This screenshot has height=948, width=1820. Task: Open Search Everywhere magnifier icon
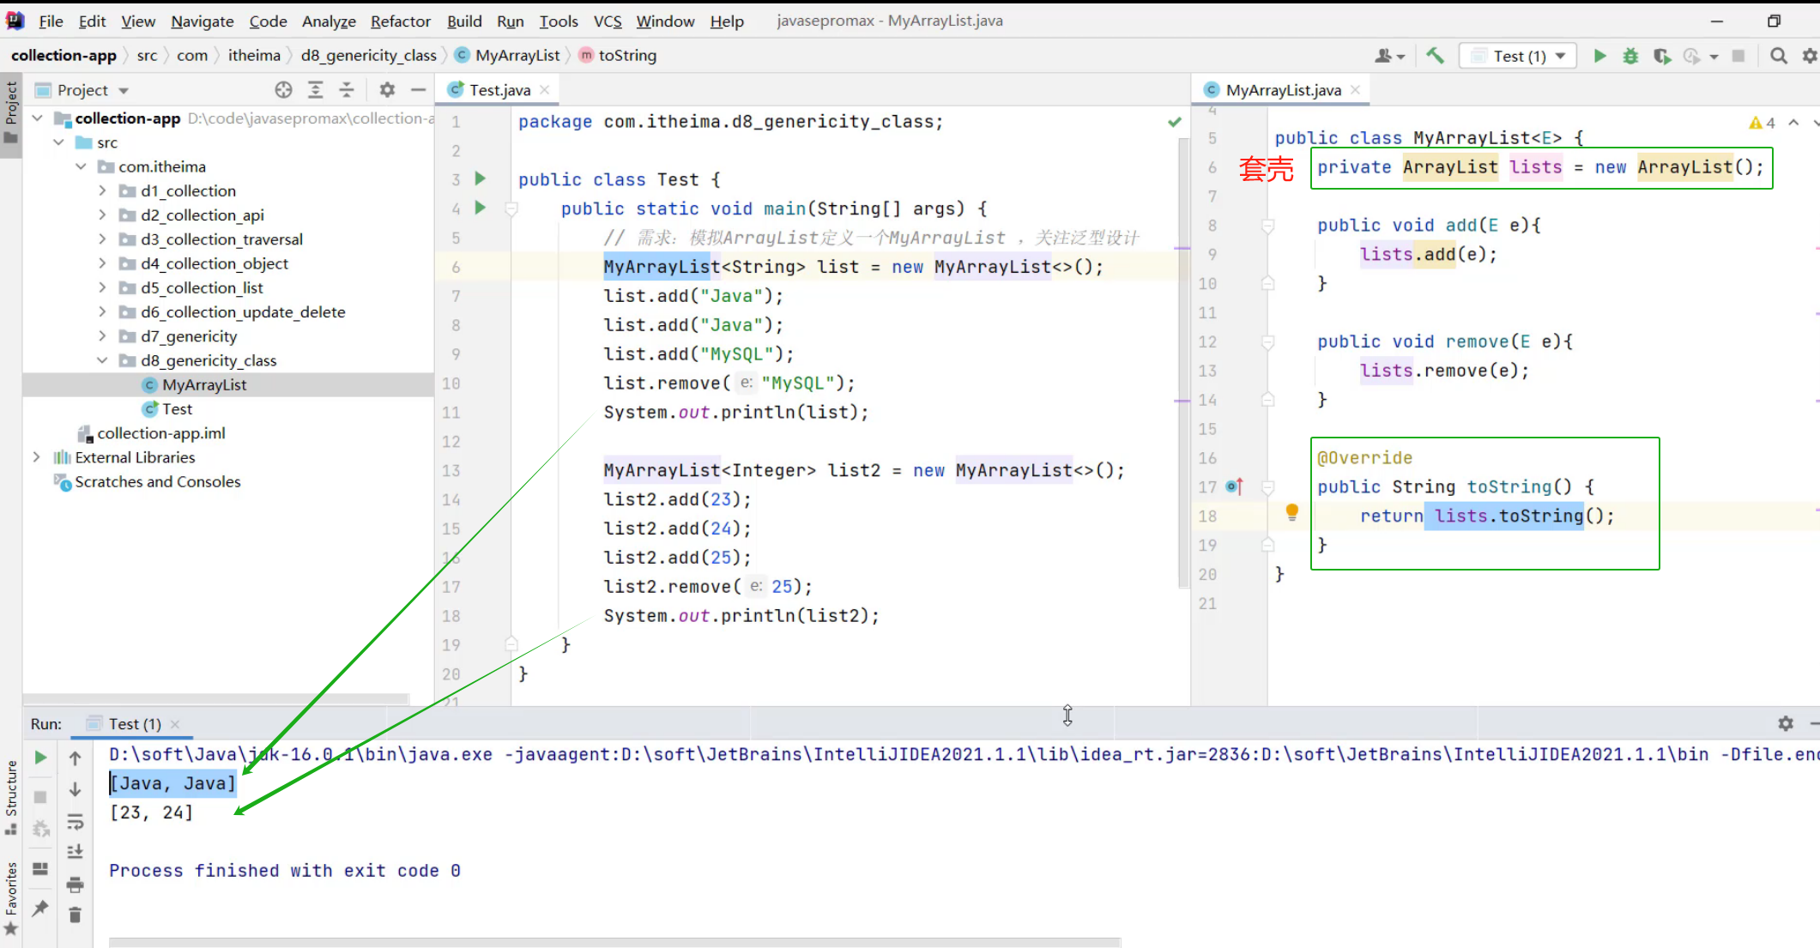[1779, 56]
